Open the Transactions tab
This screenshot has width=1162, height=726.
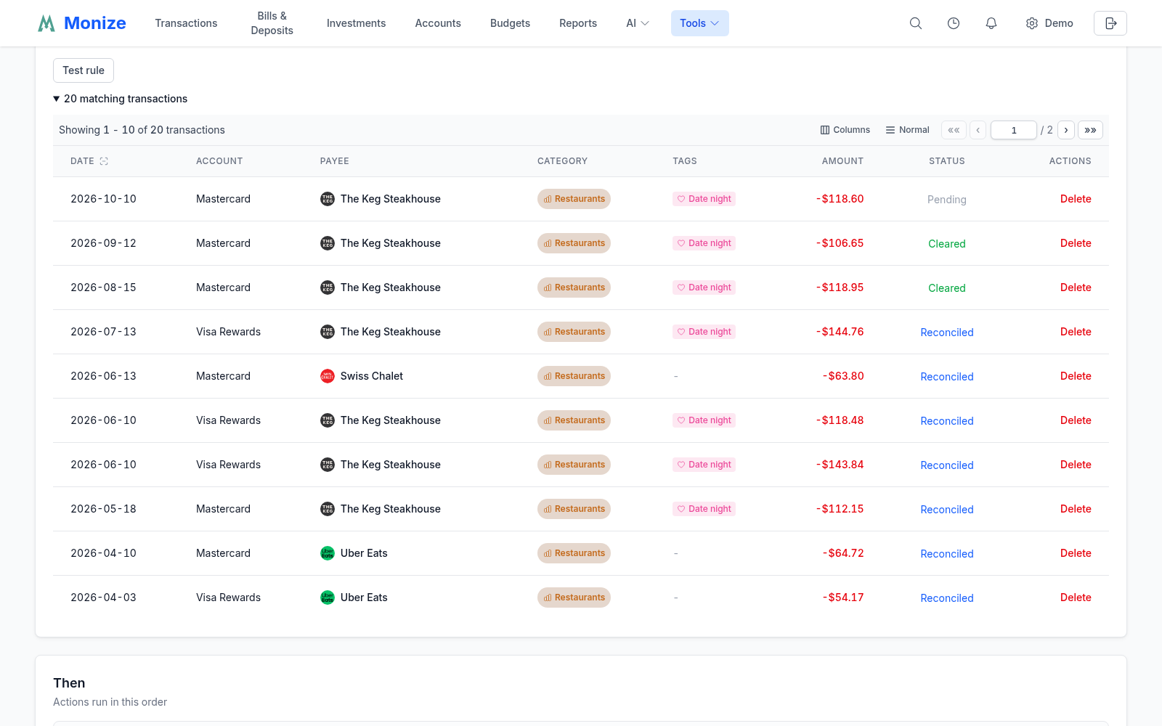[186, 23]
